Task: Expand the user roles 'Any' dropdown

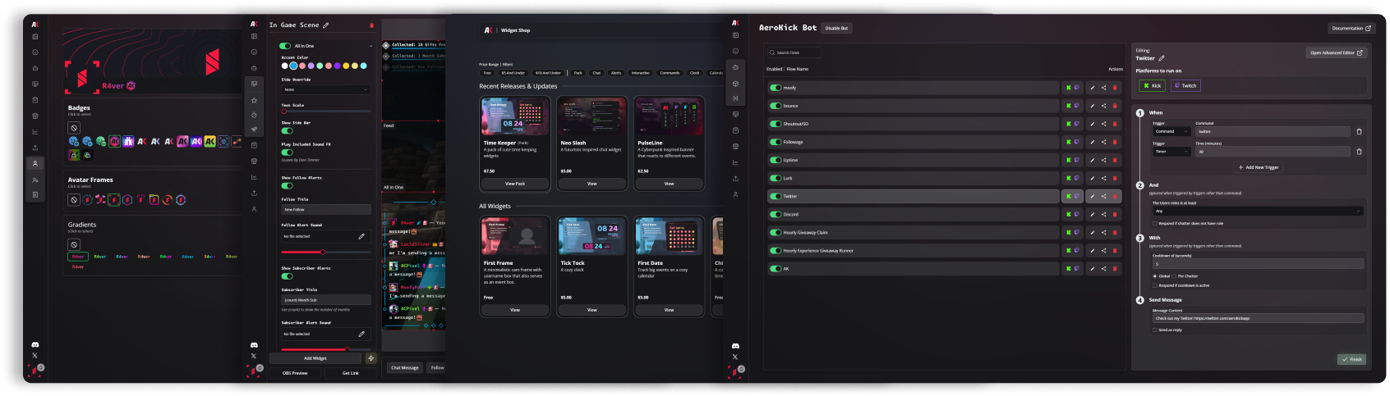Action: click(1257, 211)
